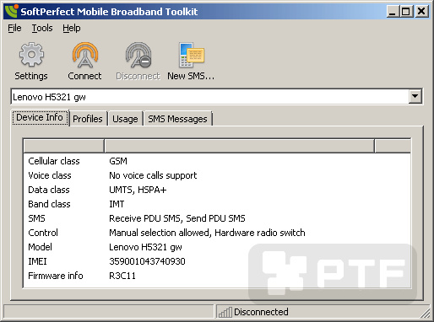
Task: Click the signal strength bars icon
Action: [x=225, y=312]
